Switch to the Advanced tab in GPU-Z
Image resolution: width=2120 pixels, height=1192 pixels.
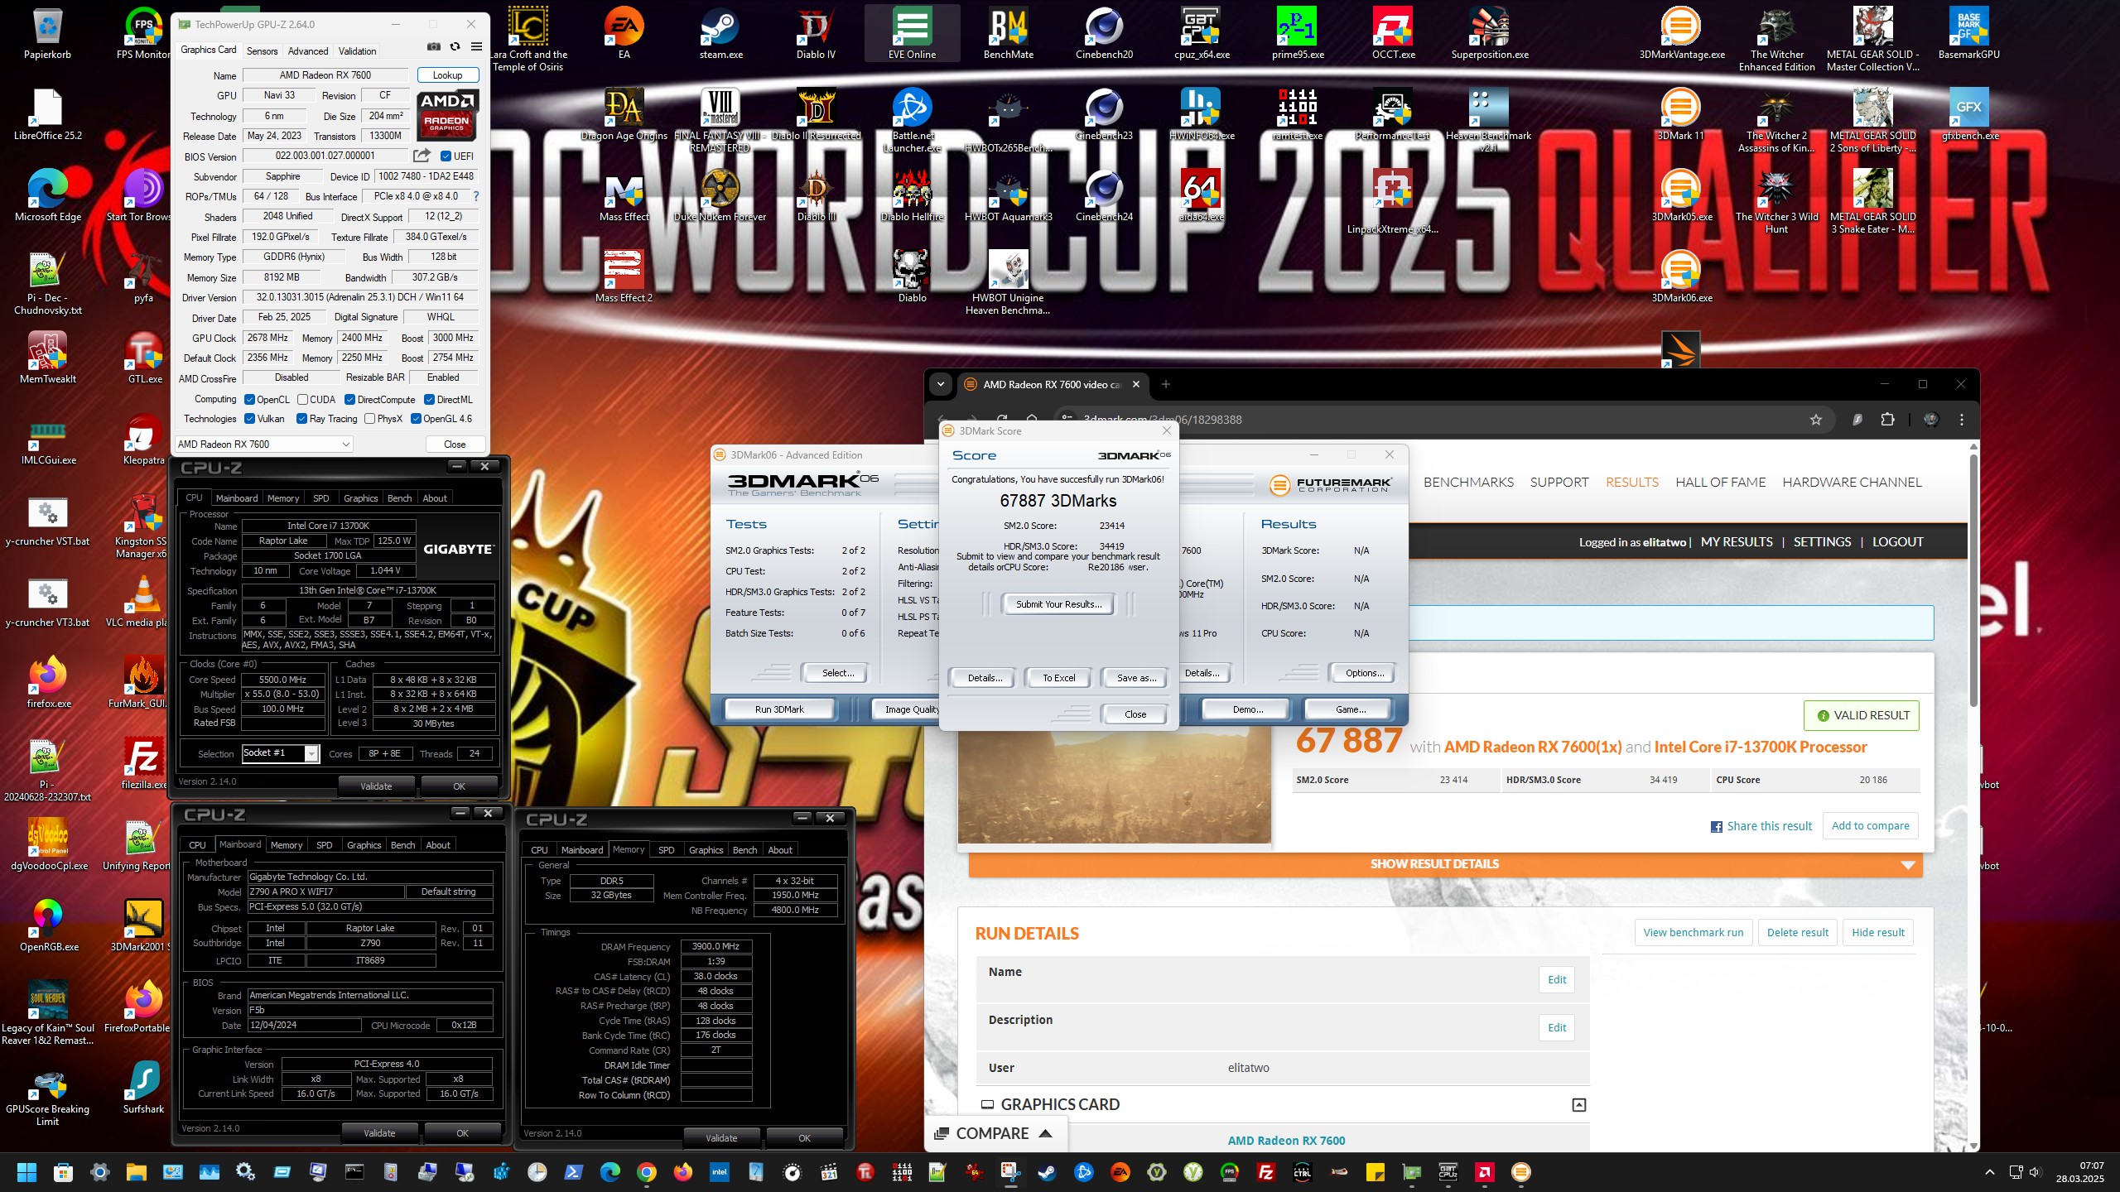point(308,51)
